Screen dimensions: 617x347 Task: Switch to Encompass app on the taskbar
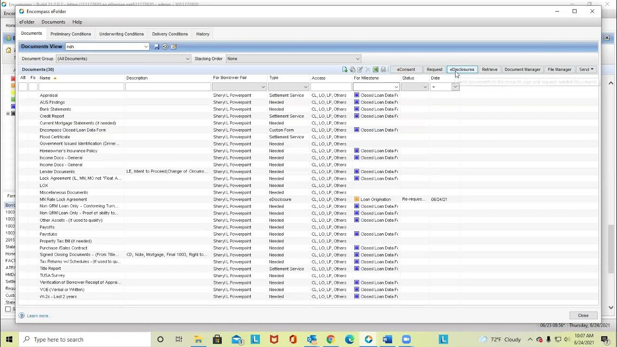click(368, 339)
